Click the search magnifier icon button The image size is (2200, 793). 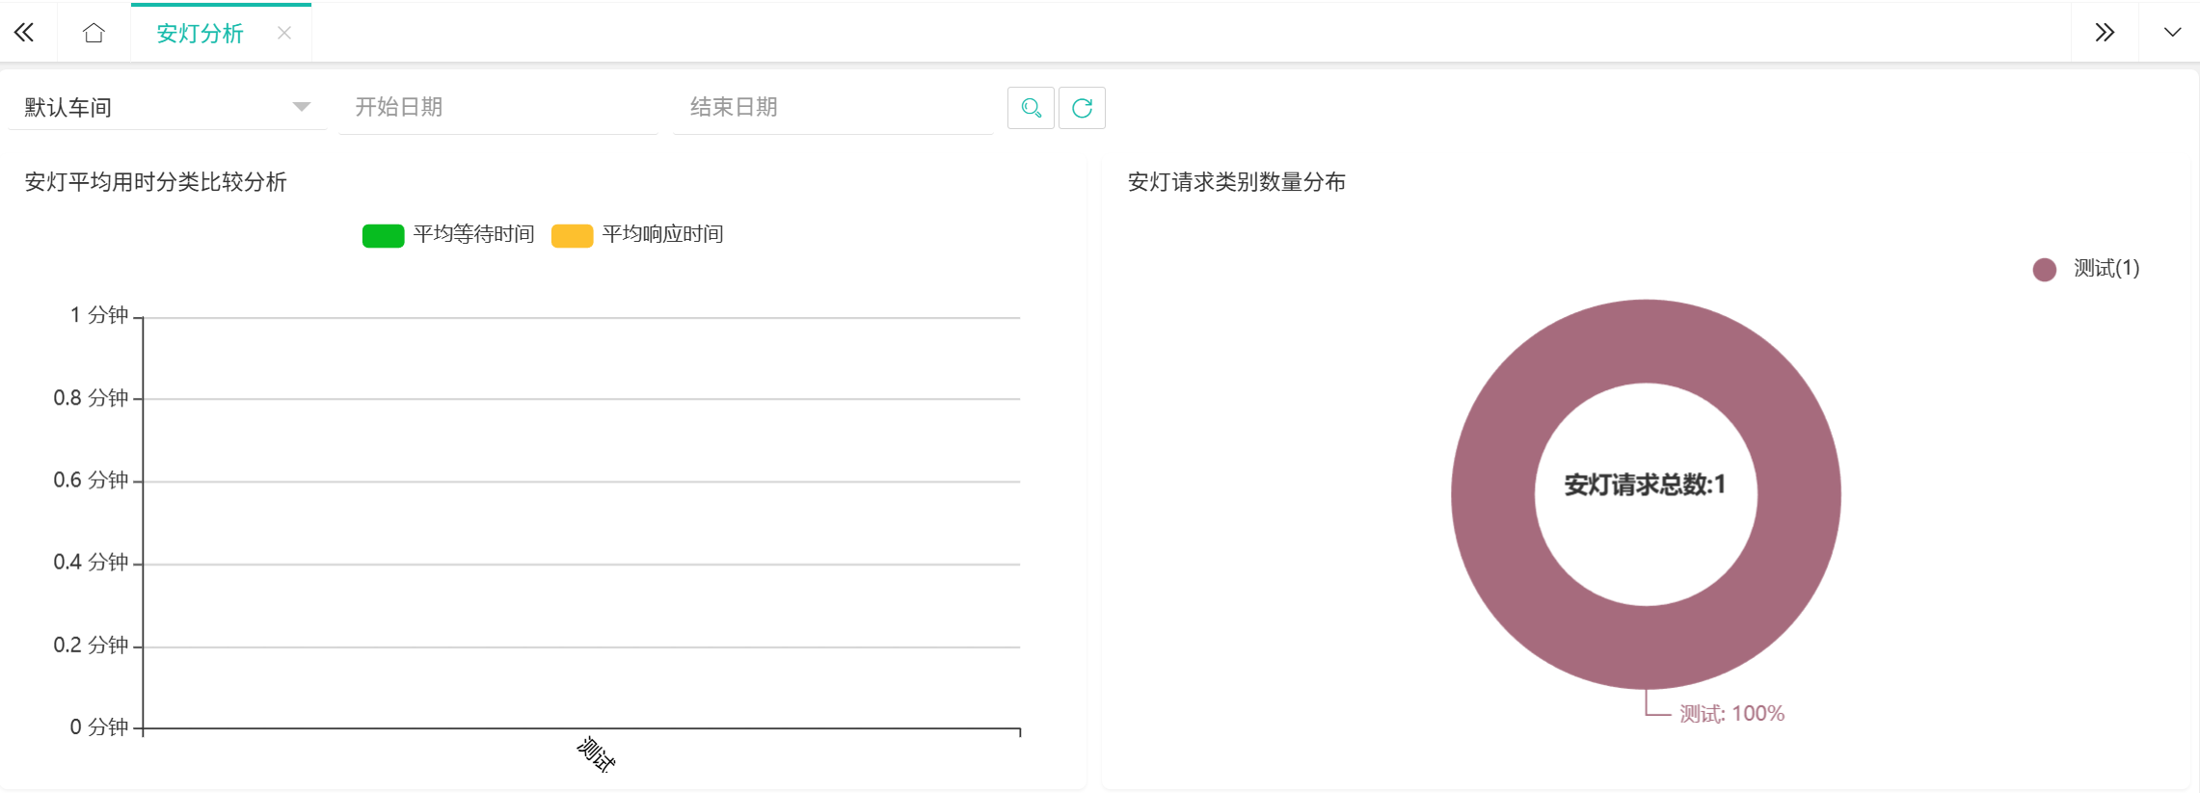pyautogui.click(x=1031, y=108)
